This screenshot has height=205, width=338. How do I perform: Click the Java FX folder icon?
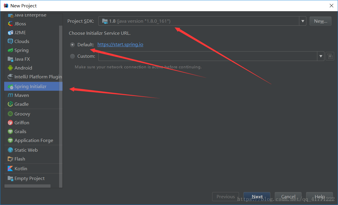pos(10,59)
